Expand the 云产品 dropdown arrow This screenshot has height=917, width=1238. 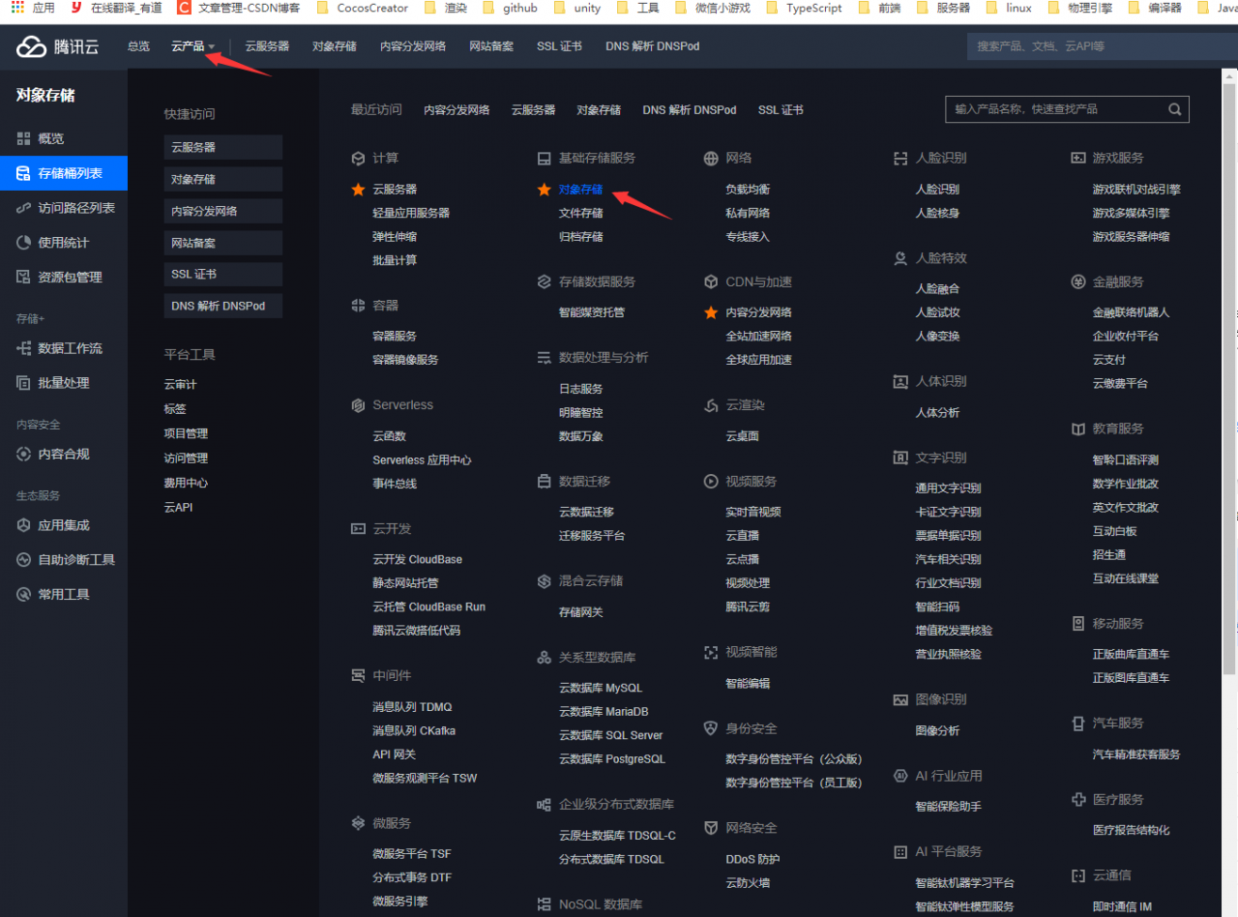pos(212,47)
